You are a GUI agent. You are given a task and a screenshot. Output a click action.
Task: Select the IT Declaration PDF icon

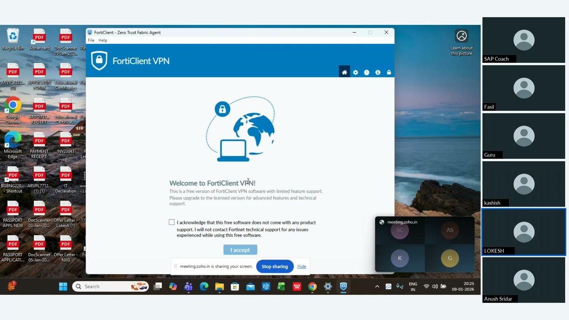click(65, 180)
